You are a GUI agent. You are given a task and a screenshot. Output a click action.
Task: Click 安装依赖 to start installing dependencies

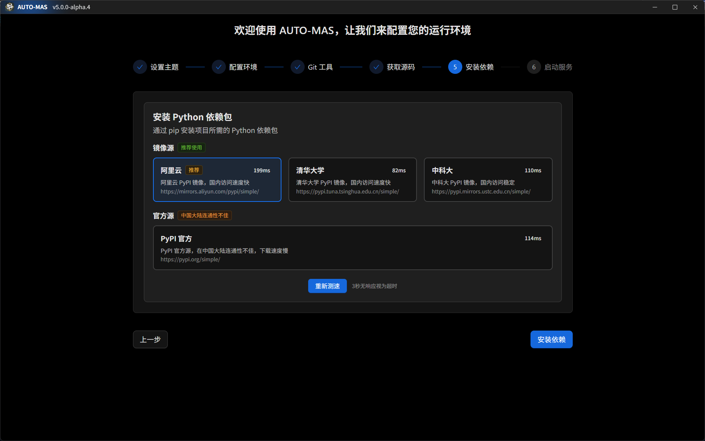551,339
